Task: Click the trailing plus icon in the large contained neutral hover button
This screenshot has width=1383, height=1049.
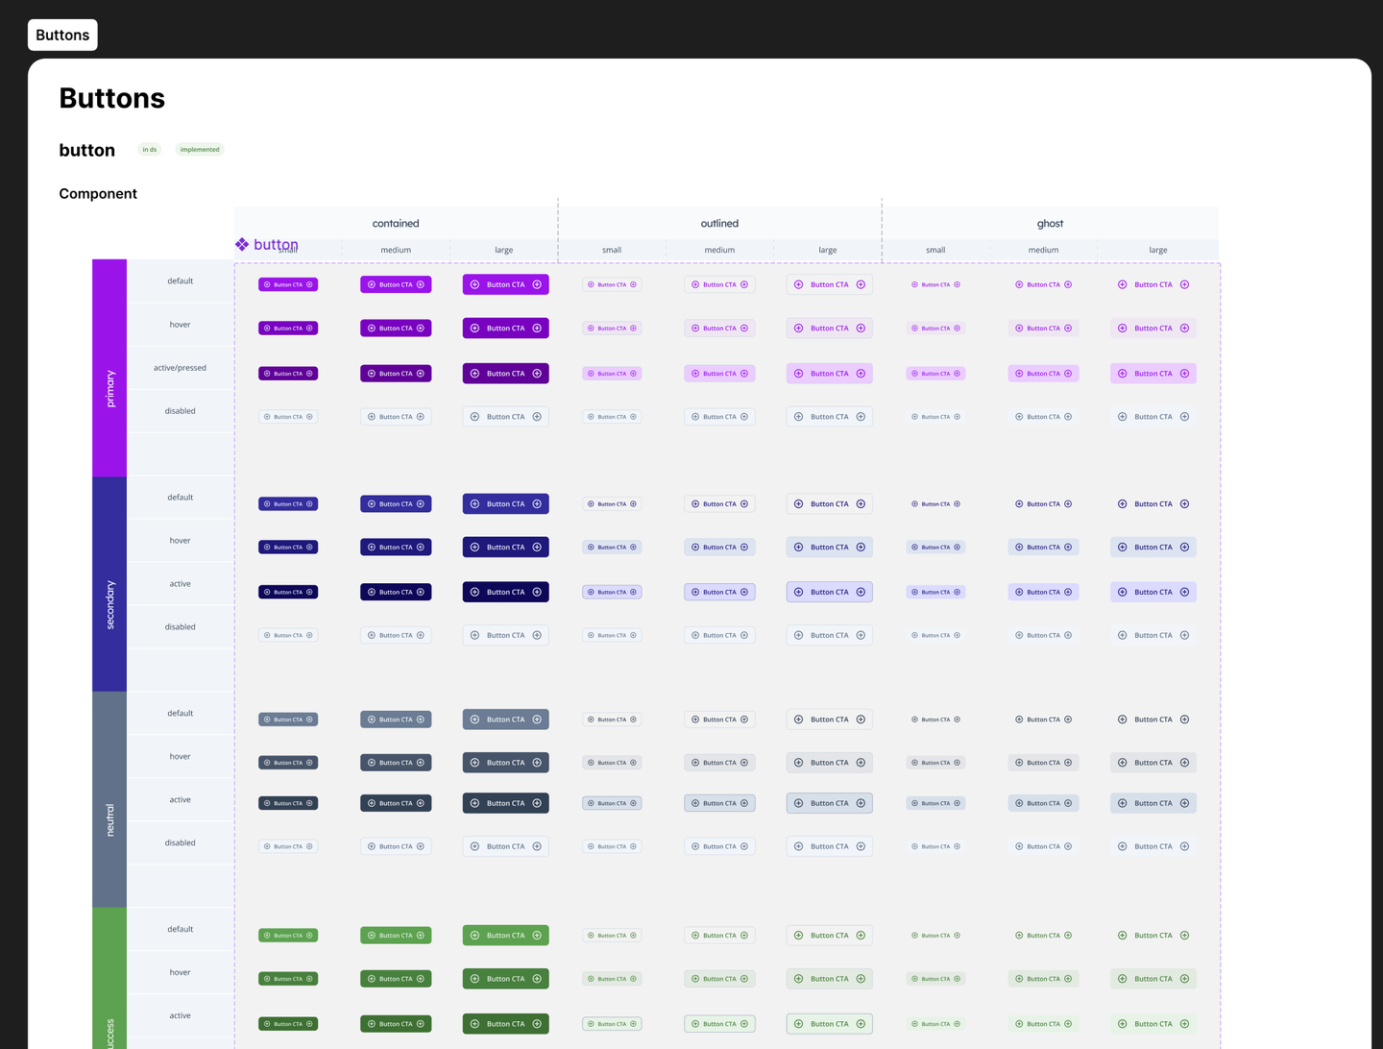Action: coord(537,763)
